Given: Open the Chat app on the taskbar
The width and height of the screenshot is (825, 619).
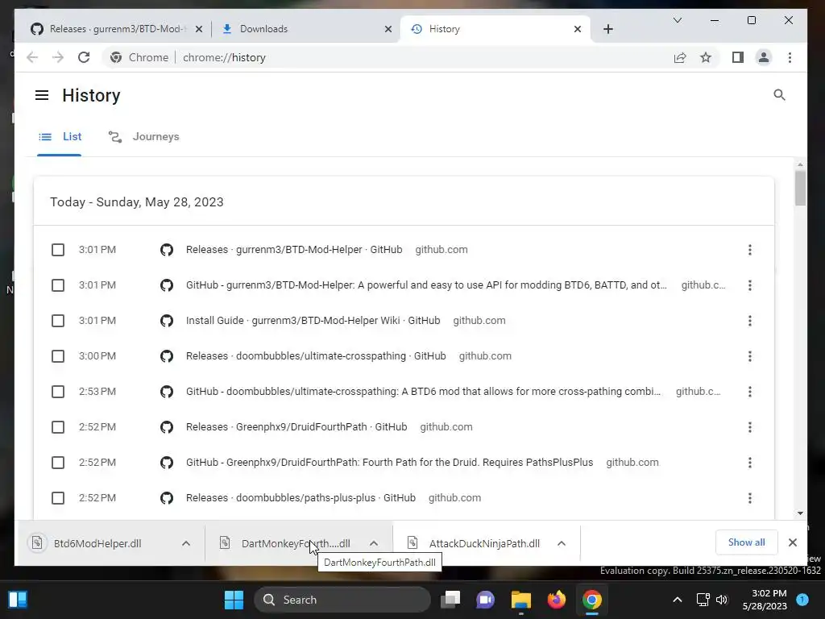Looking at the screenshot, I should pyautogui.click(x=485, y=600).
